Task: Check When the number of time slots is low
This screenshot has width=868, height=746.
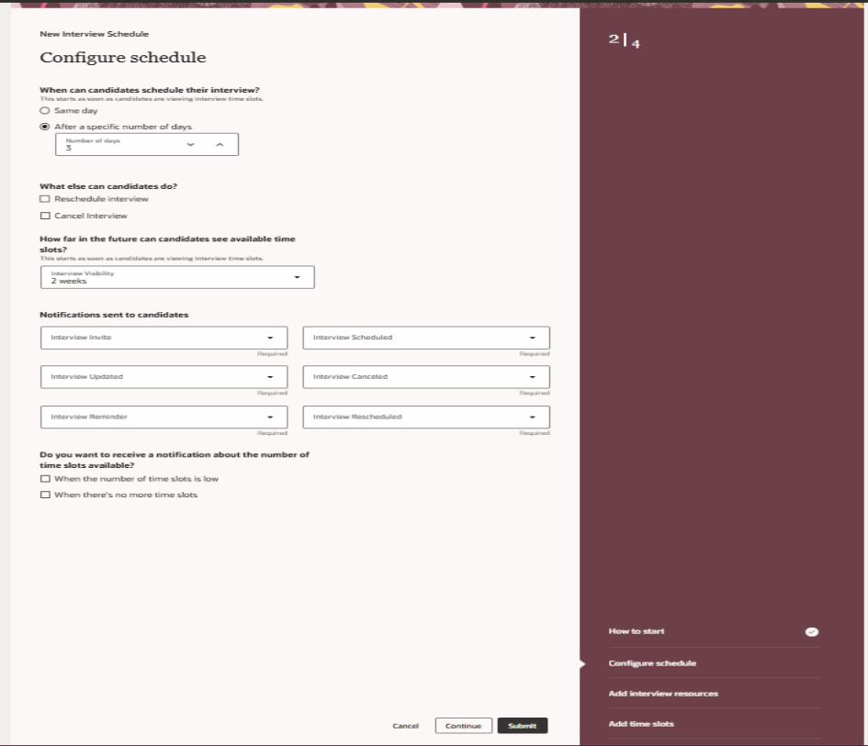Action: [45, 479]
